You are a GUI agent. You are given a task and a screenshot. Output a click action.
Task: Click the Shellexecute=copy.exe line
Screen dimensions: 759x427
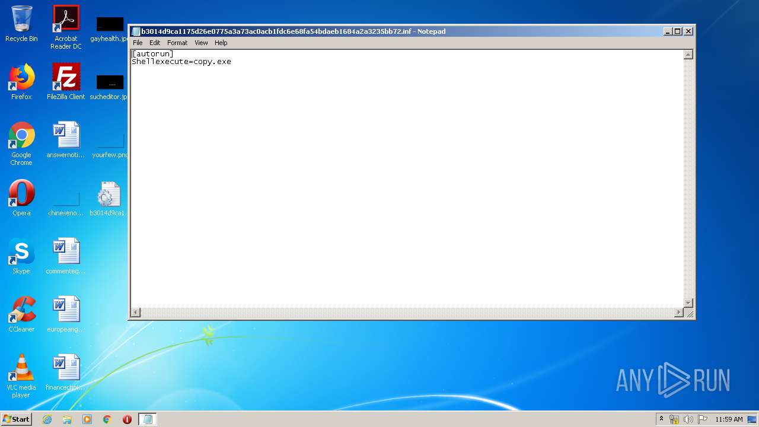(181, 62)
